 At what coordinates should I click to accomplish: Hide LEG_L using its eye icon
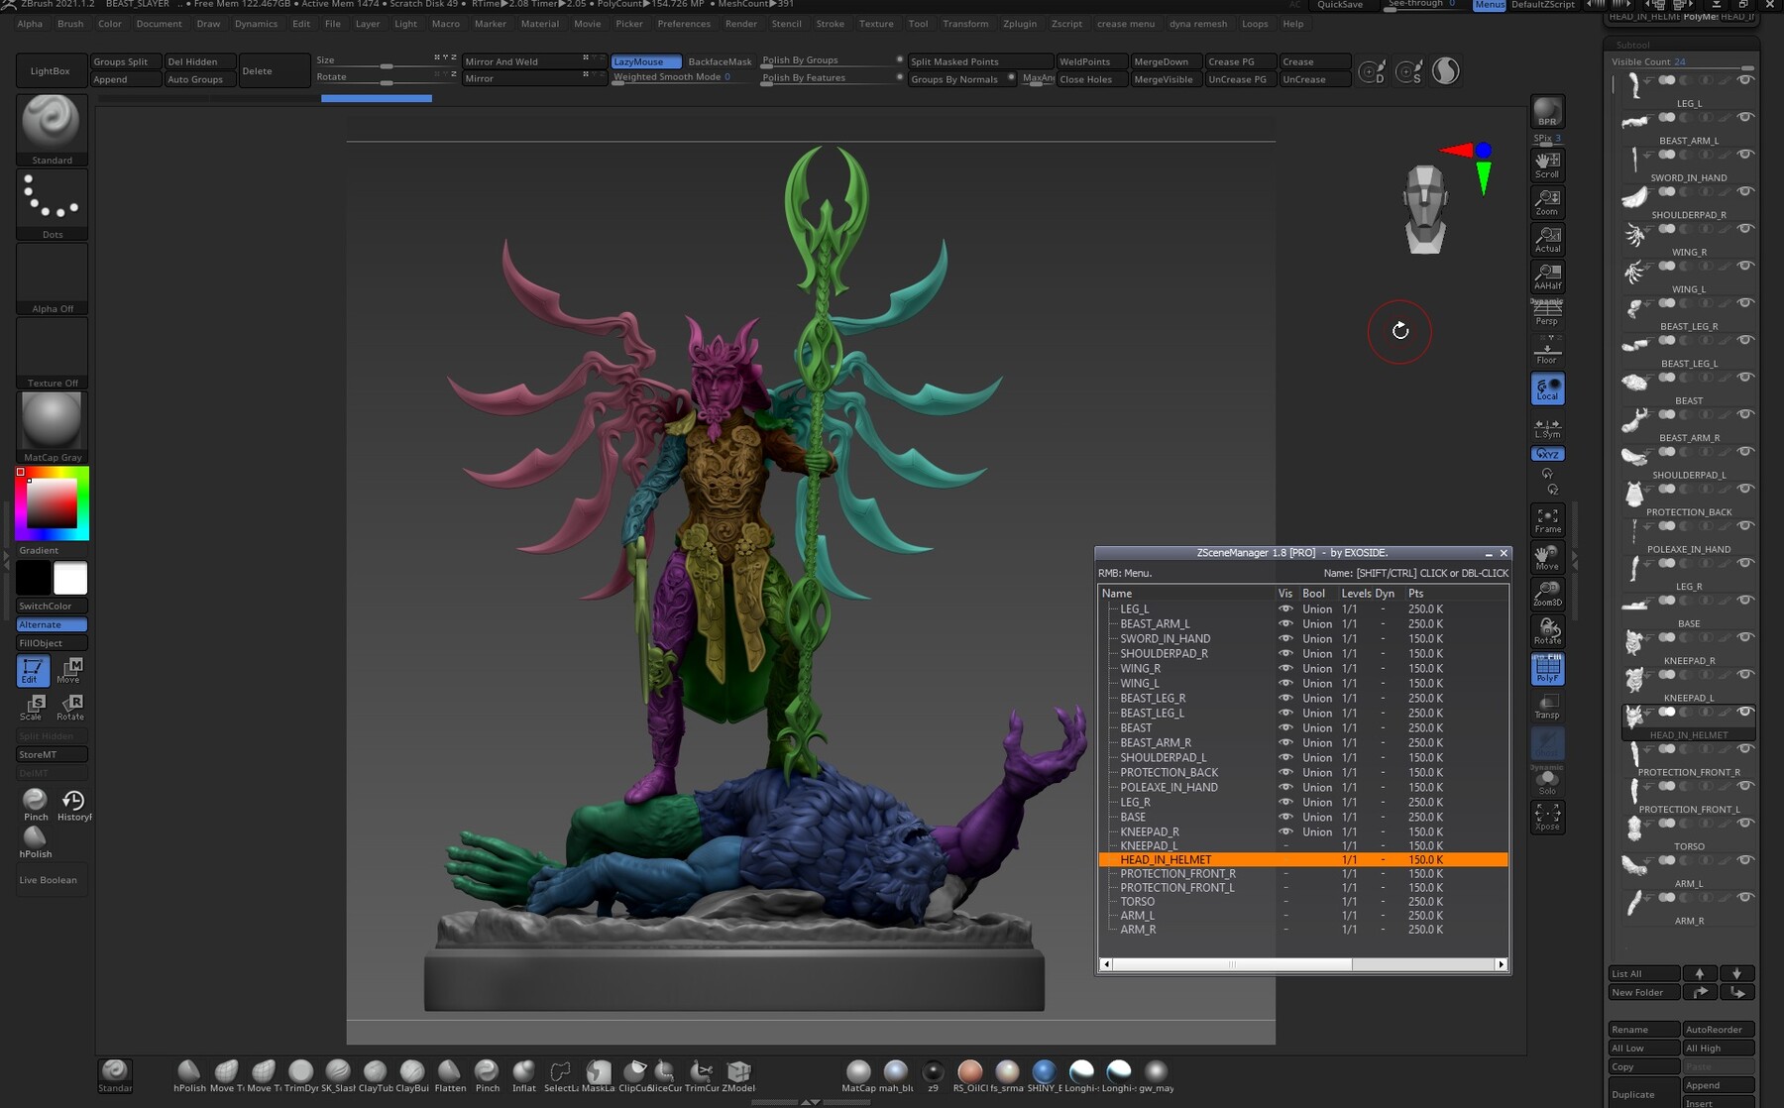tap(1285, 609)
